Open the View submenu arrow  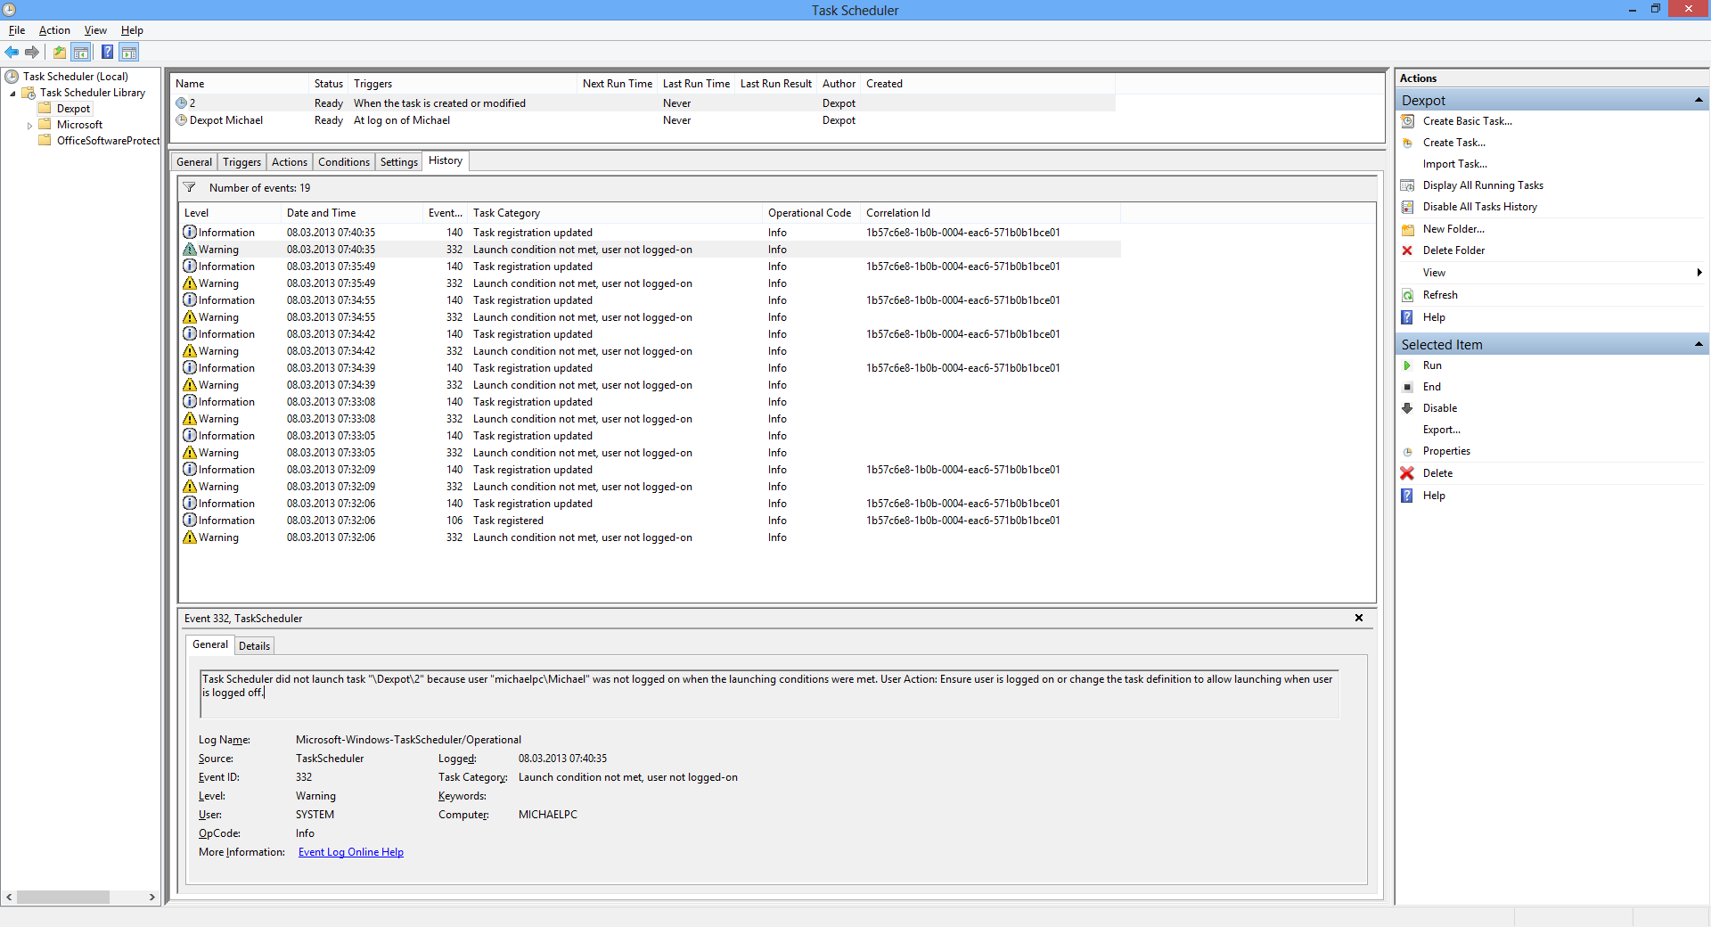[x=1699, y=273]
